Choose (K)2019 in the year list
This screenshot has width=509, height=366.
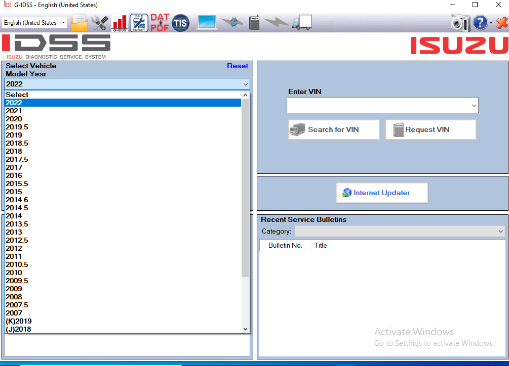19,321
